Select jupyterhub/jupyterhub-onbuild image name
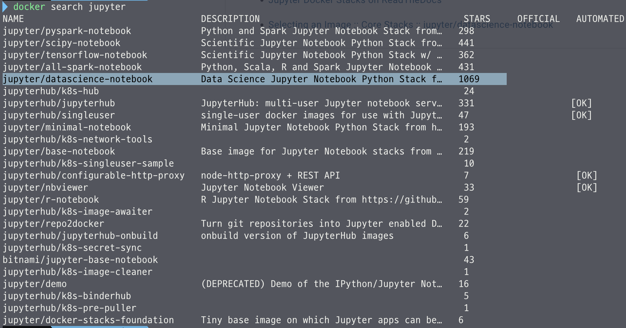Screen dimensions: 626x328 (x=80, y=236)
